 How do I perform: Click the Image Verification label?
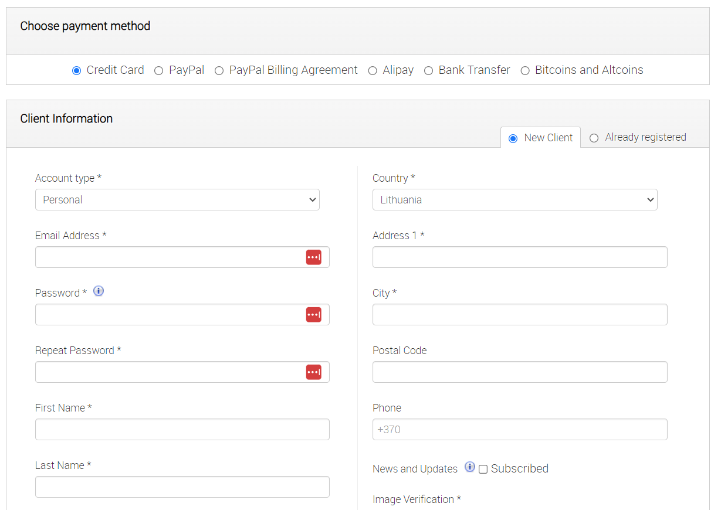(417, 499)
